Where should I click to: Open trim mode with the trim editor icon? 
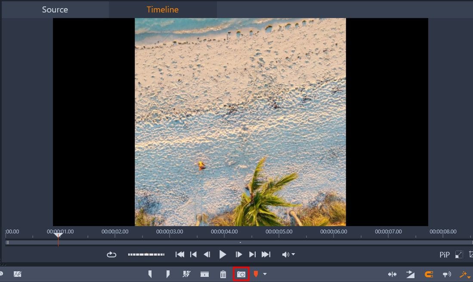(x=204, y=274)
